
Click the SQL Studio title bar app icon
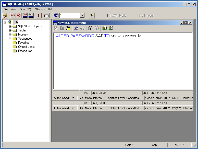coord(4,4)
